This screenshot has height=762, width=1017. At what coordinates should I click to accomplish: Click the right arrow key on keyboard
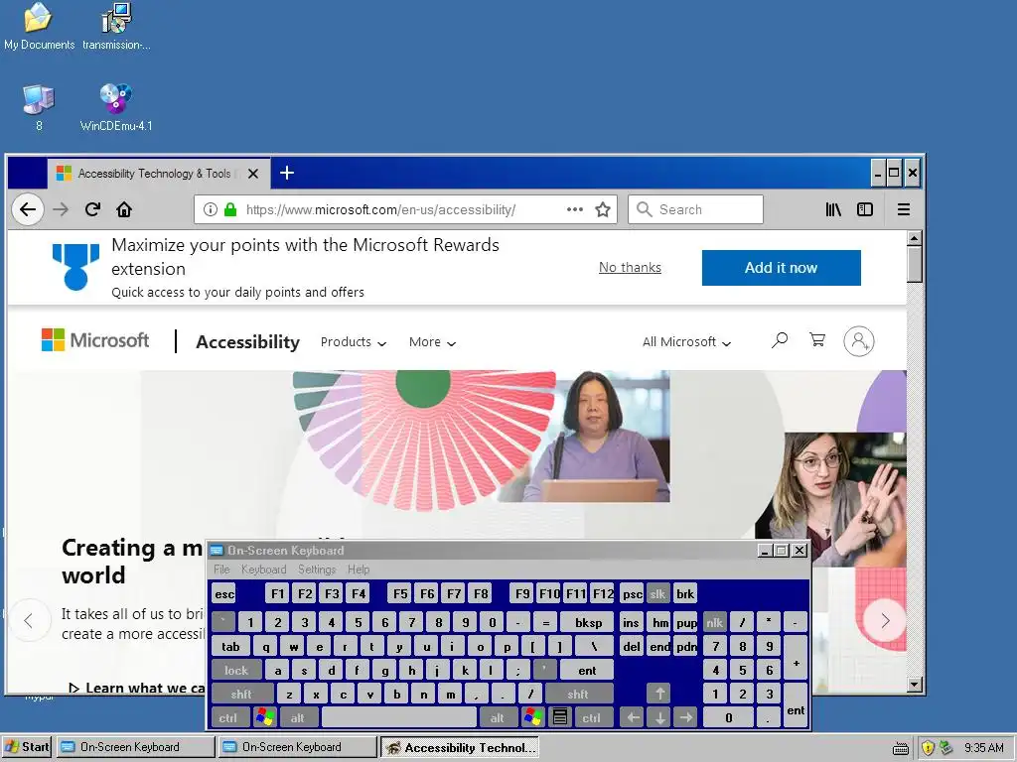pos(686,717)
